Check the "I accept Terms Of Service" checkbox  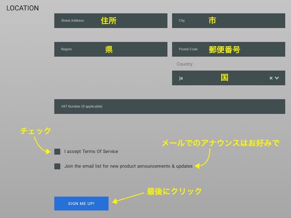(57, 152)
